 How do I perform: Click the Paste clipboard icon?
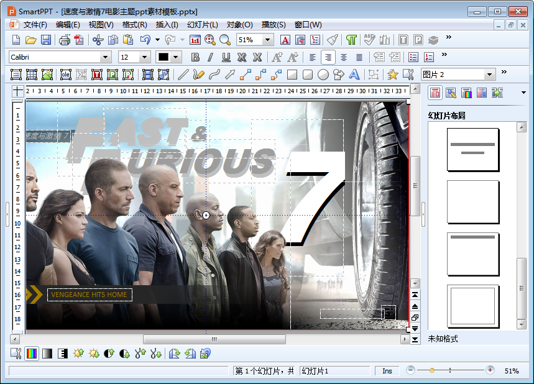coord(128,40)
